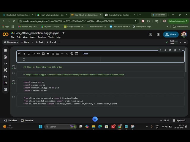Open more cell actions menu
190x142 pixels.
(180, 50)
